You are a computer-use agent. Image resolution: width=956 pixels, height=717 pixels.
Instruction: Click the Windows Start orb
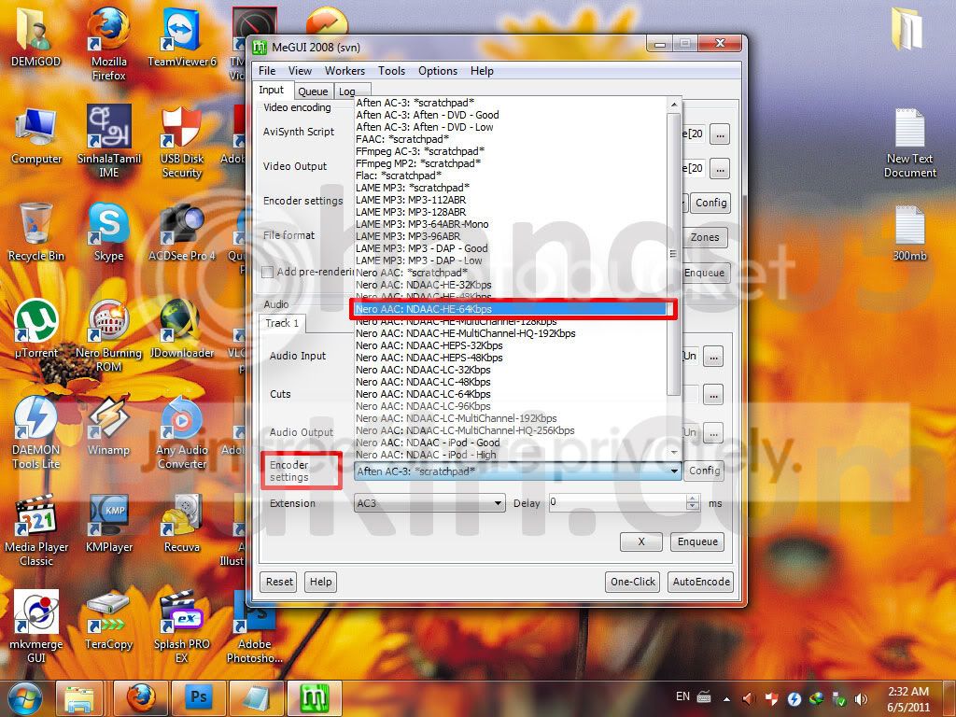pos(24,698)
